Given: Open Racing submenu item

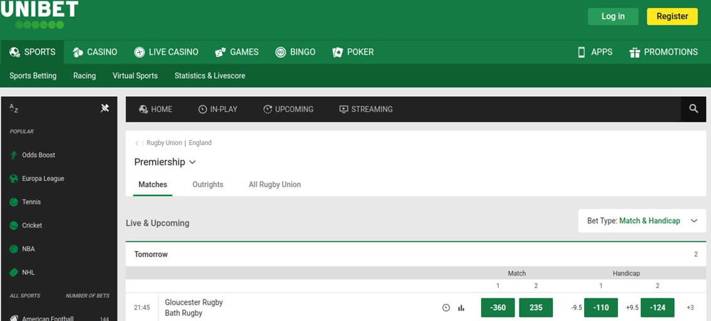Looking at the screenshot, I should [84, 76].
